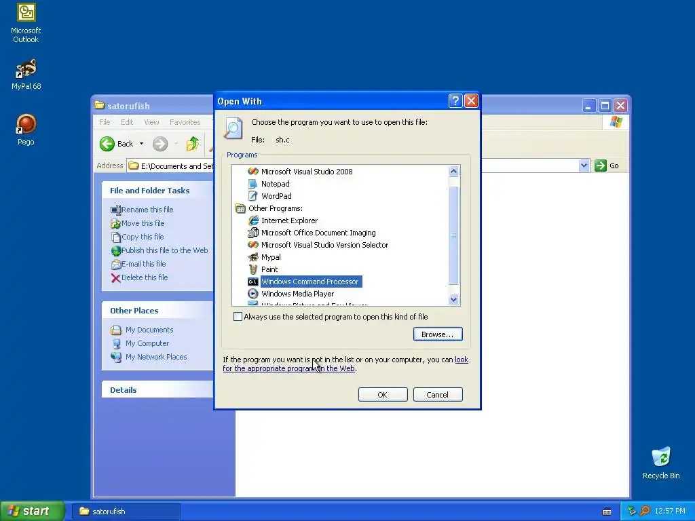Open the MyPal 68 desktop shortcut

coord(26,75)
